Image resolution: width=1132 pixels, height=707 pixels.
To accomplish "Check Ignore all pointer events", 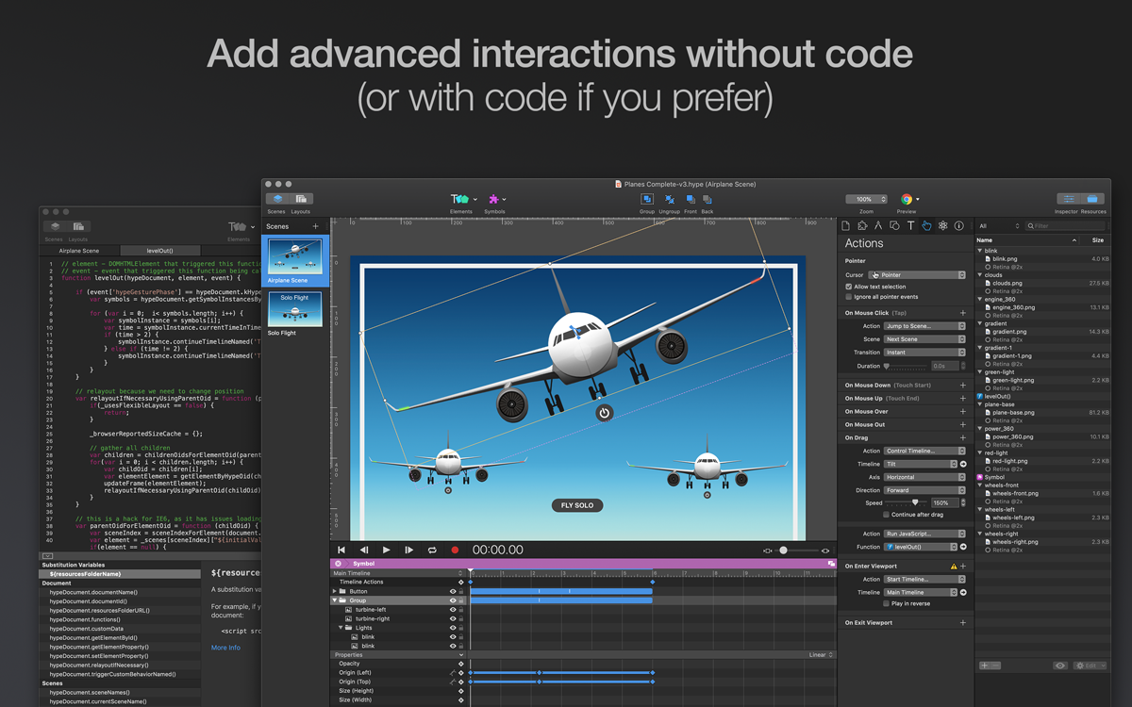I will (849, 297).
